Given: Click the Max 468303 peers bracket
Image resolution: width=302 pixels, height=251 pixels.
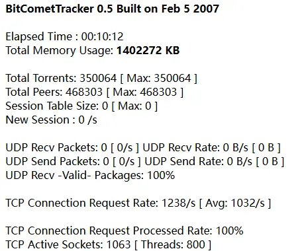Looking at the screenshot, I should [145, 92].
